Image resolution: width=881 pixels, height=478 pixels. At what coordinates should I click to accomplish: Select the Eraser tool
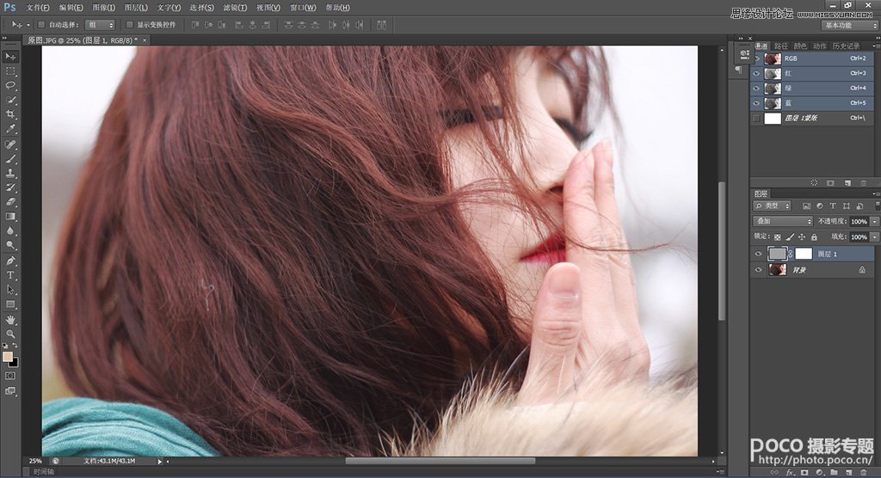[10, 202]
